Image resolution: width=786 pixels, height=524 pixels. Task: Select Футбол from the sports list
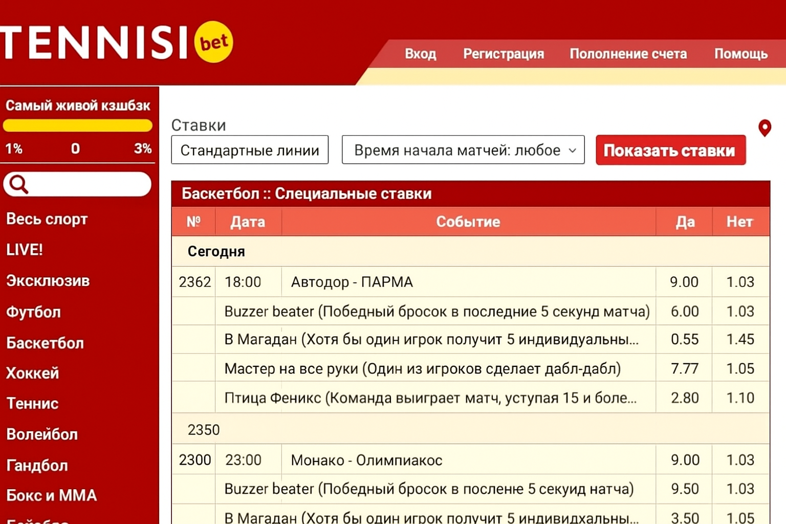[x=34, y=312]
